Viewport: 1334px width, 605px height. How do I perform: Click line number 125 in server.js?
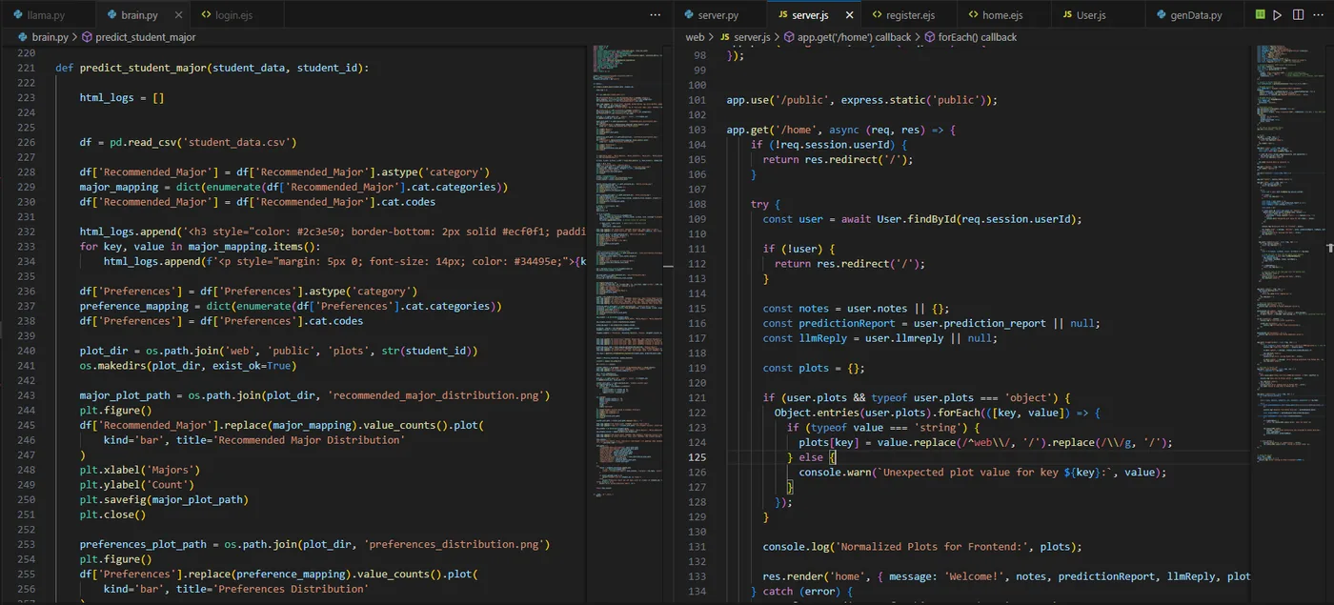[697, 457]
